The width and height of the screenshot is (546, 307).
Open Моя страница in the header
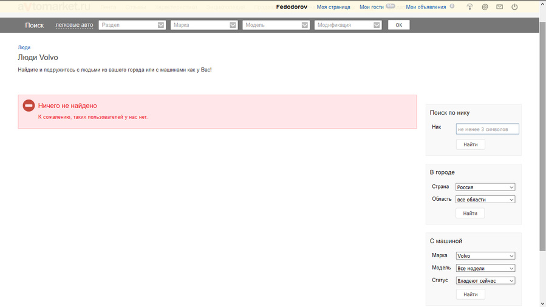tap(333, 7)
